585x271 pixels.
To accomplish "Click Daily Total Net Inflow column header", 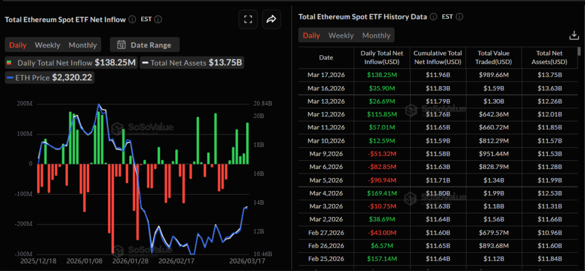I will pos(381,58).
